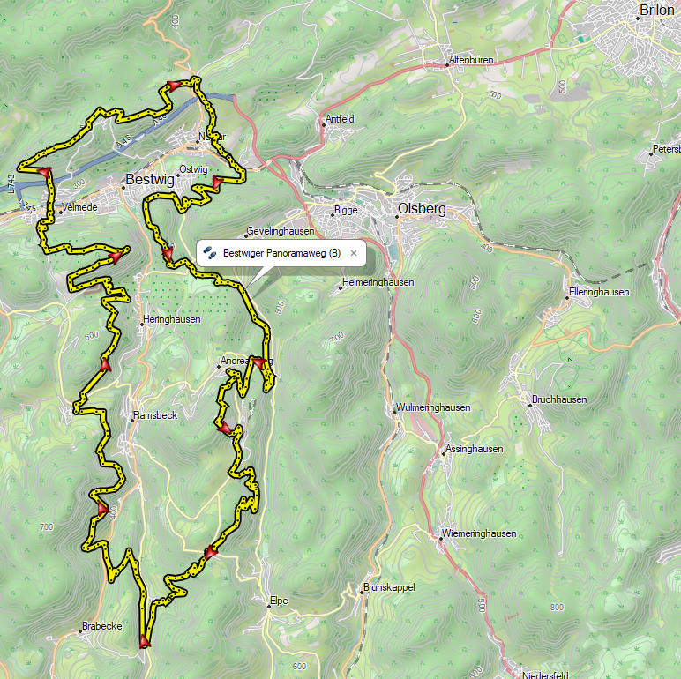Click the Brabecke place marker

pos(80,631)
